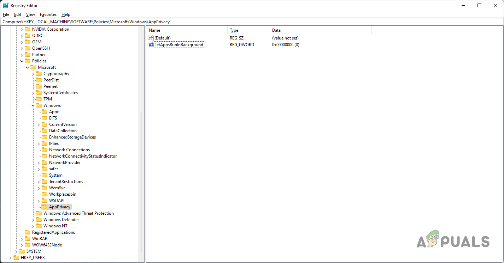This screenshot has height=263, width=504.
Task: Click the DataCollection folder icon
Action: point(44,131)
